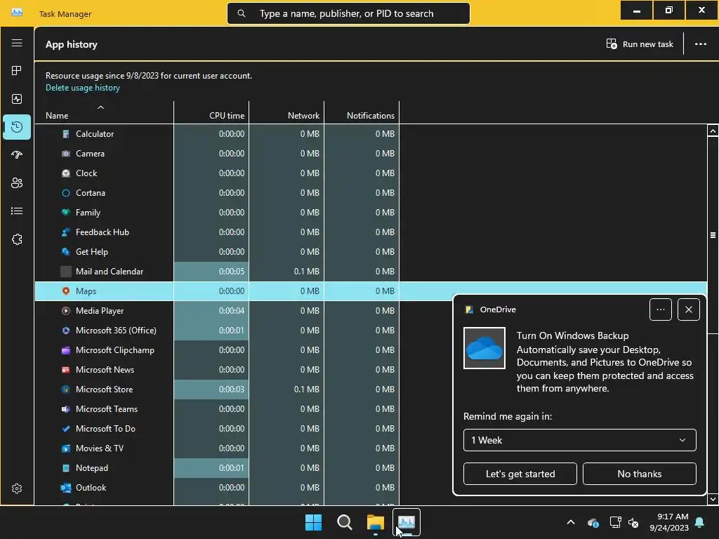Image resolution: width=719 pixels, height=539 pixels.
Task: Open the Startup apps page icon
Action: 17,155
